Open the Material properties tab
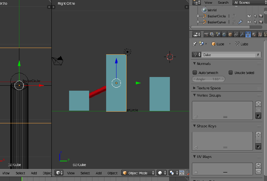Image resolution: width=267 pixels, height=181 pixels. (x=254, y=35)
